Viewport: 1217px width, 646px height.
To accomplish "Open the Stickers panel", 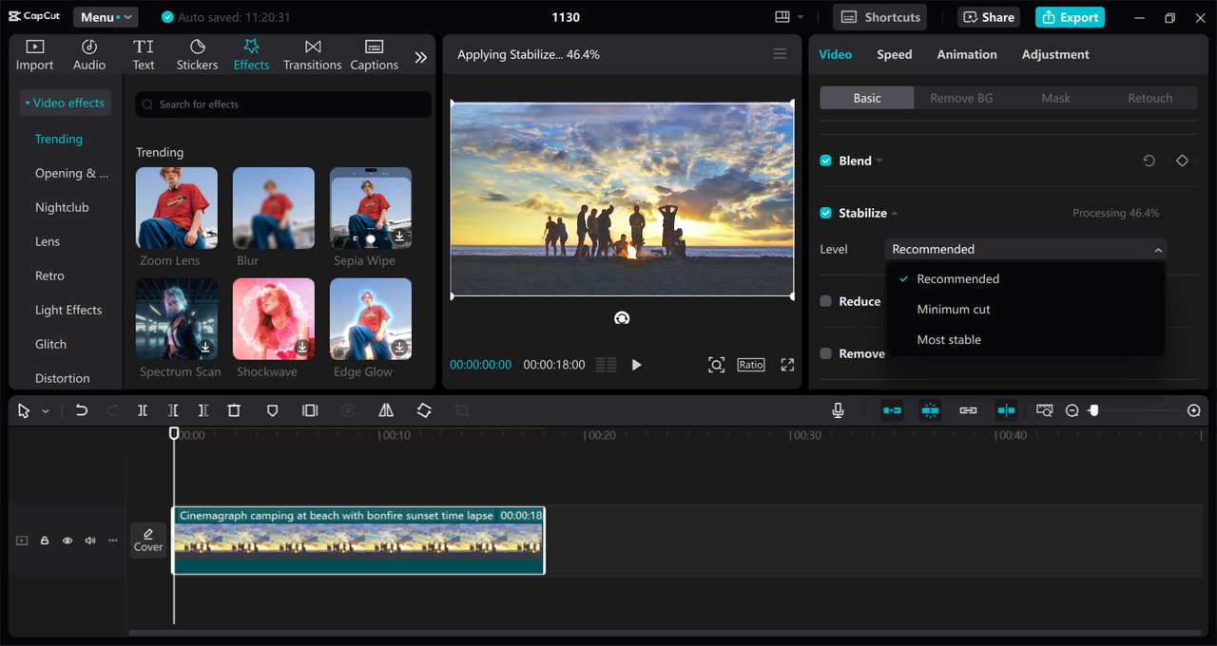I will coord(197,54).
